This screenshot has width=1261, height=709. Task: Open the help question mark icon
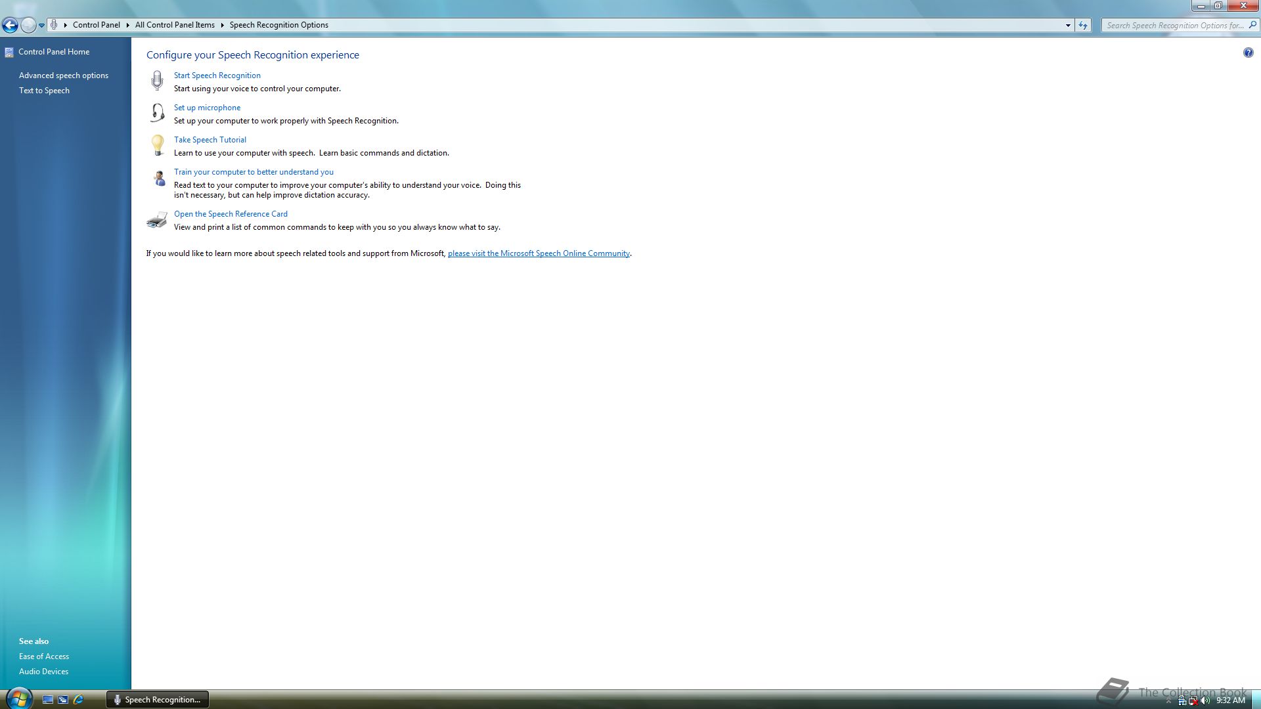click(x=1248, y=53)
